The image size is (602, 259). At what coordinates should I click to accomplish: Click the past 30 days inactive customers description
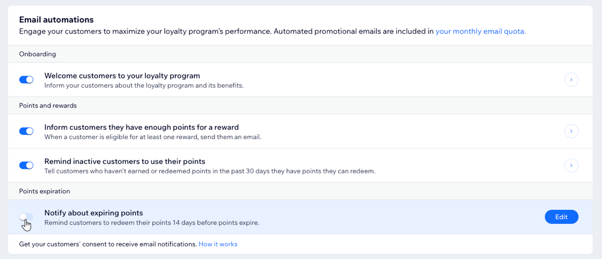[x=210, y=171]
